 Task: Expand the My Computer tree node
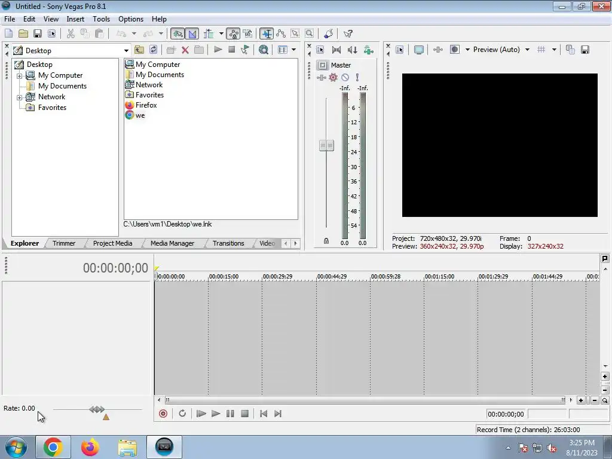(x=19, y=76)
